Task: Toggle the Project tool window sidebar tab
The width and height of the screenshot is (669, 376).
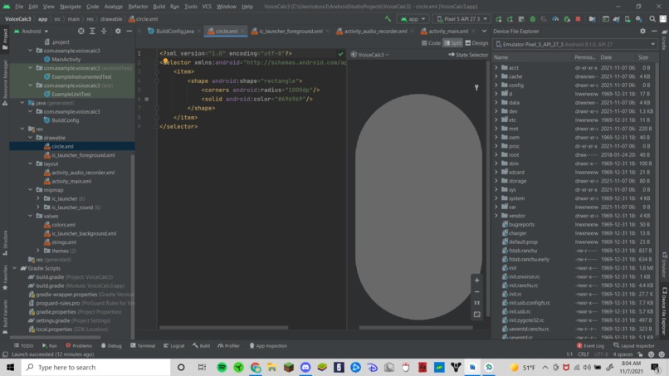Action: pos(5,39)
